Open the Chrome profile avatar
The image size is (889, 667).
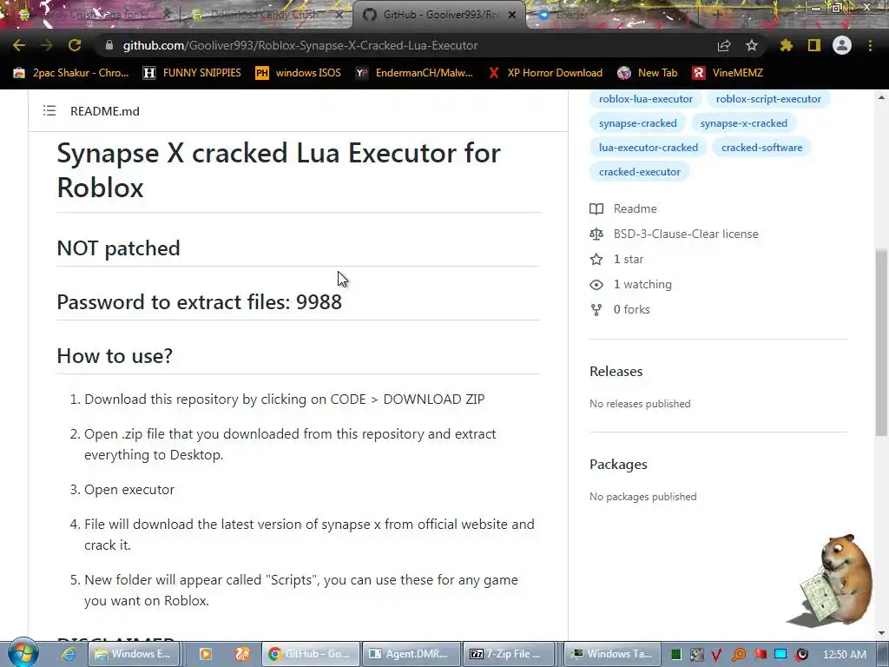[842, 45]
